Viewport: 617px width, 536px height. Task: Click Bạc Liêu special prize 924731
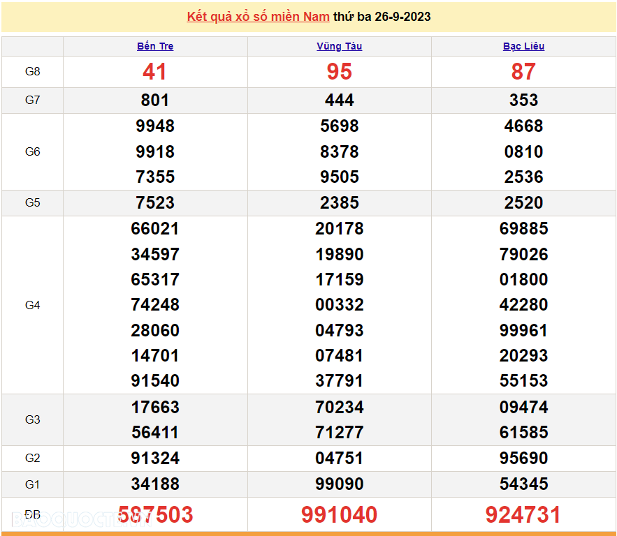[523, 515]
